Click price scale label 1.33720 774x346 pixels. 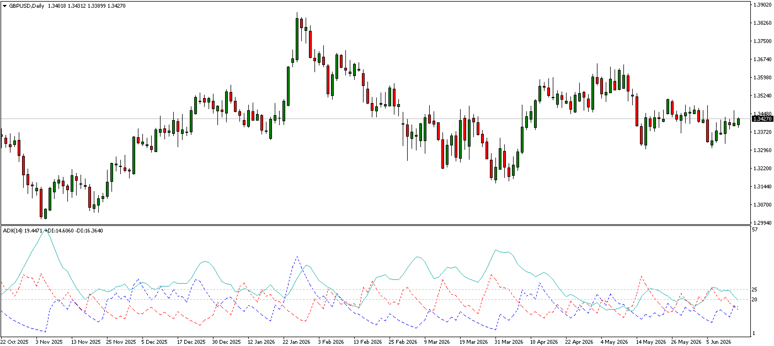click(x=762, y=132)
